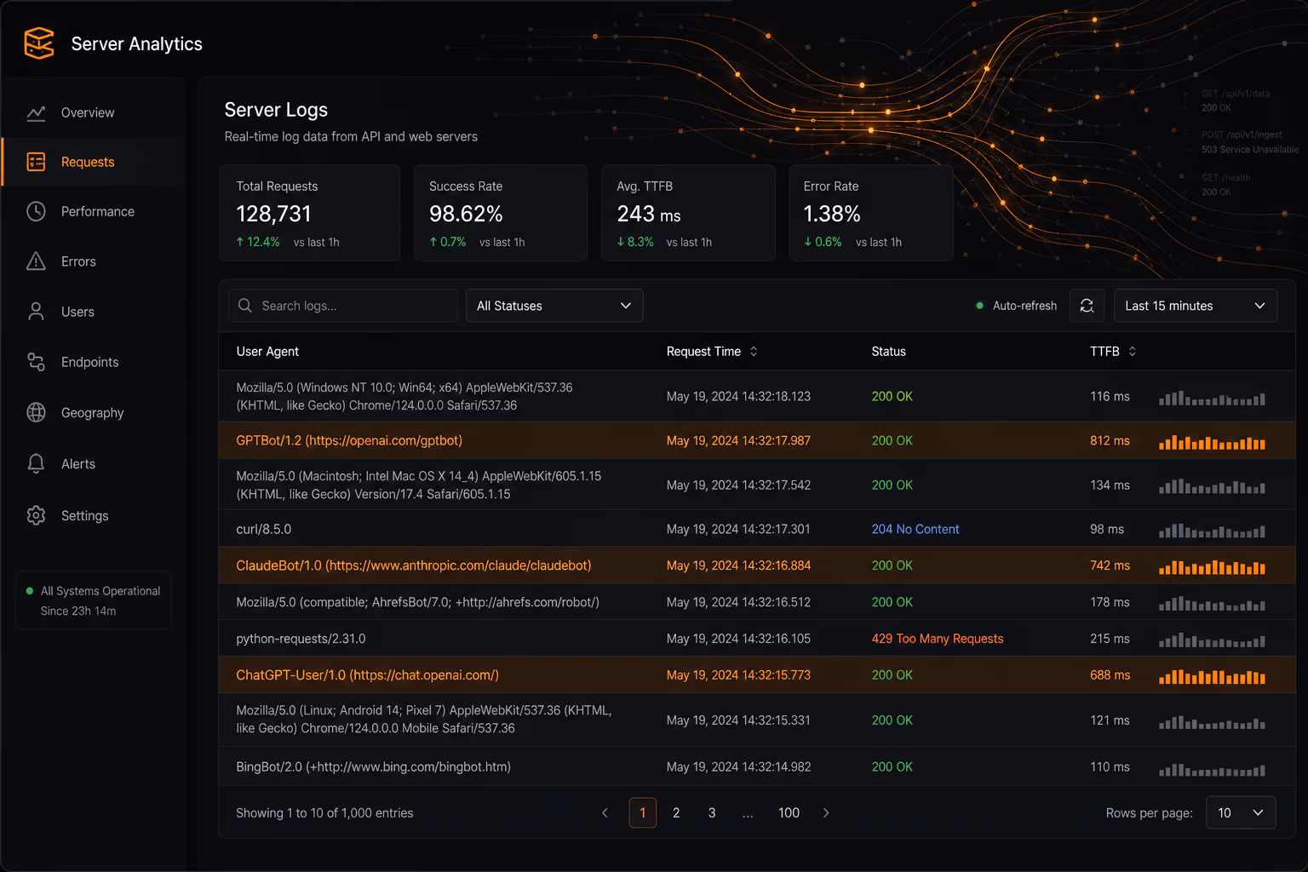Click the GPTBot/1.2 user agent row
Screen dimensions: 1308x872
tap(757, 440)
